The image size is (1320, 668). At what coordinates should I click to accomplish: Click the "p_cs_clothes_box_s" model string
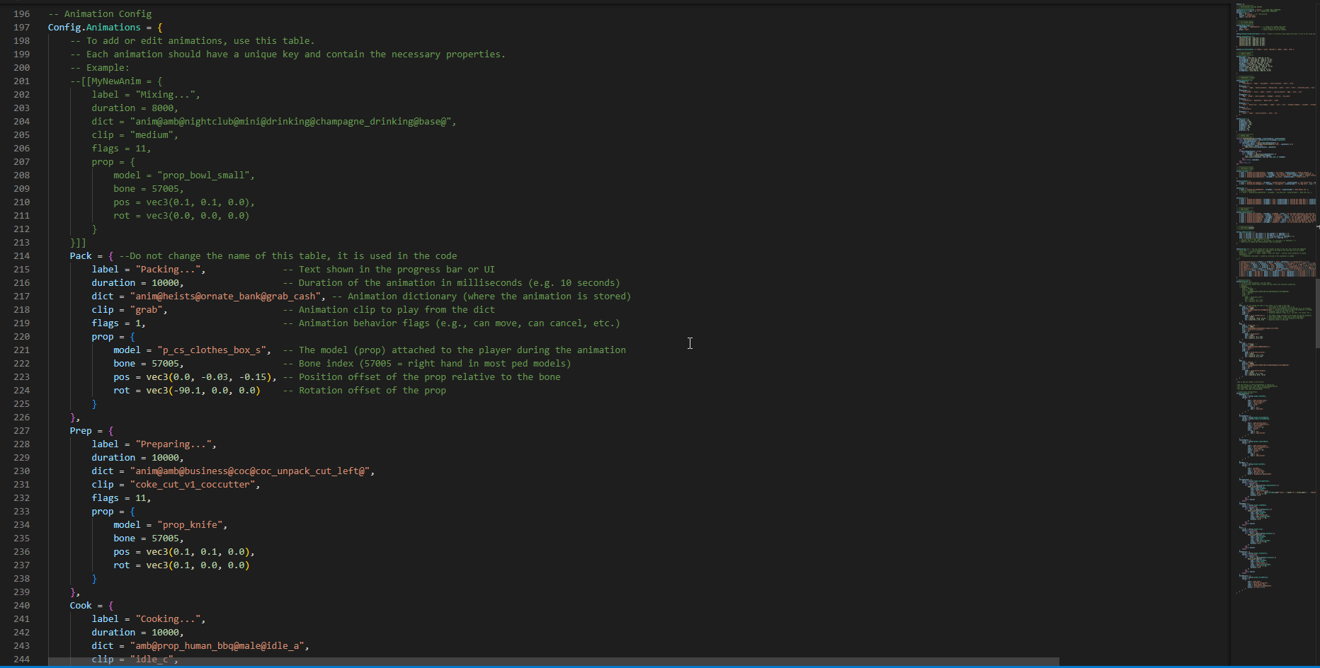(212, 350)
